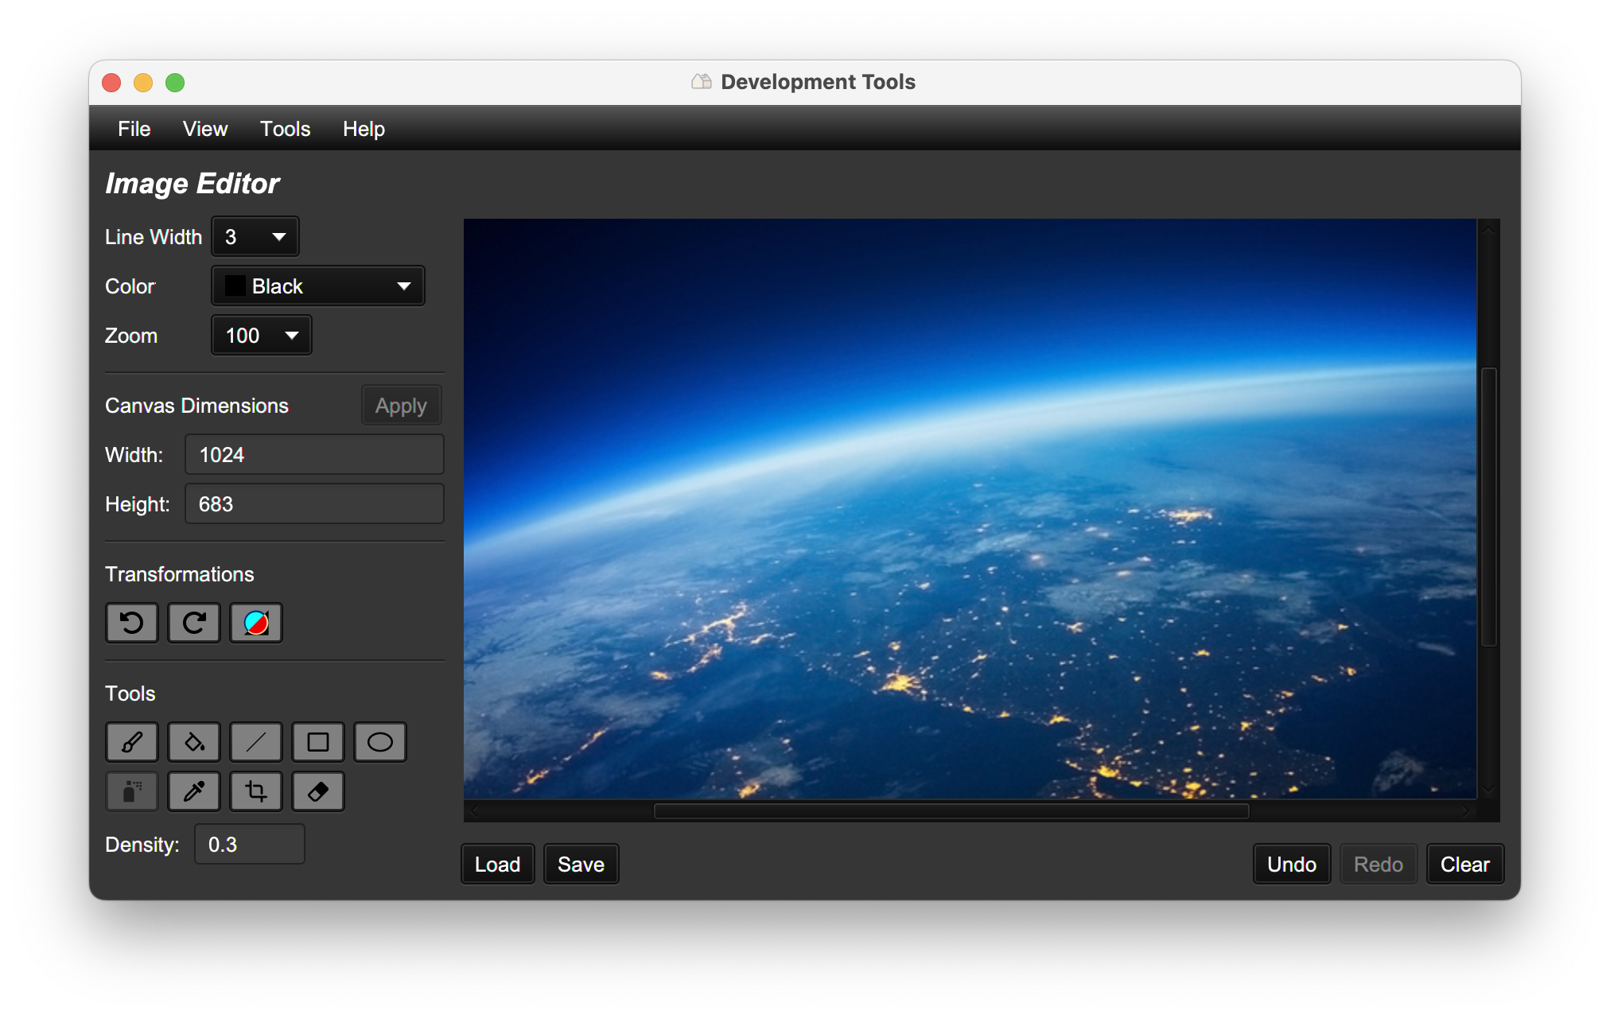
Task: Select the ellipse shape tool
Action: point(380,742)
